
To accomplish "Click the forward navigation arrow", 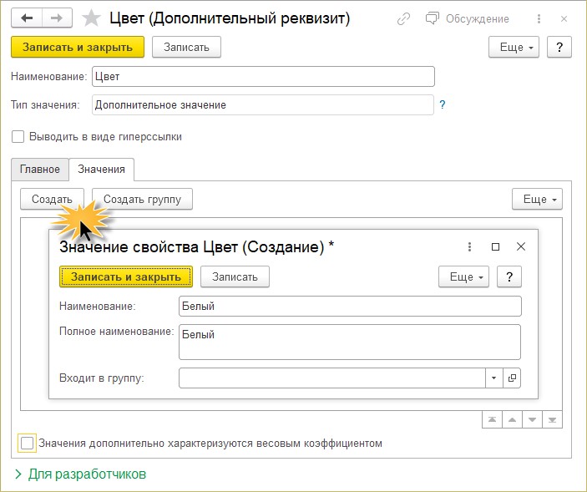I will 56,18.
